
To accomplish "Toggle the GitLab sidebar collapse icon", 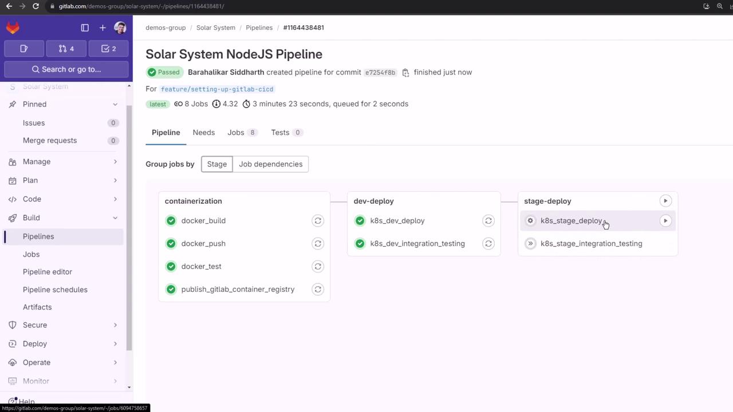I will 85,27.
